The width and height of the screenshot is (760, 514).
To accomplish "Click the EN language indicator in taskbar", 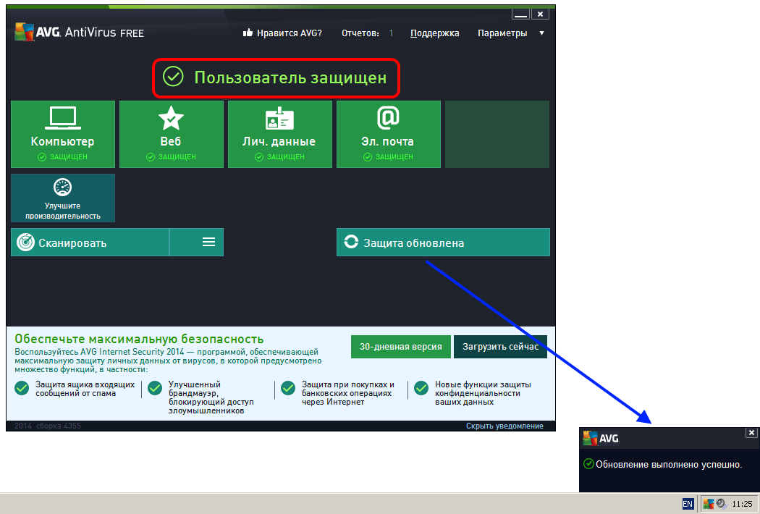I will pos(688,504).
